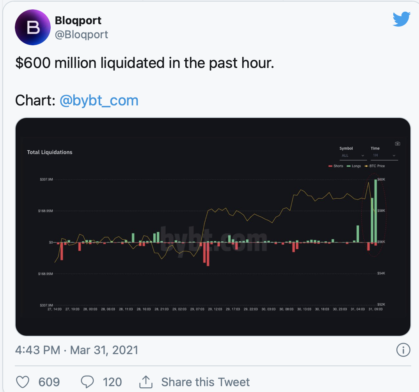Open the tweet info circle icon
Viewport: 419px width, 392px height.
[403, 349]
